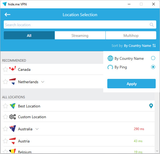The image size is (160, 154).
Task: Click the Belgium flag icon
Action: click(13, 151)
